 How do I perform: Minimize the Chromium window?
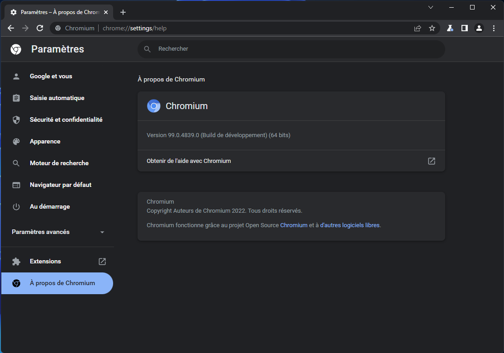tap(452, 7)
